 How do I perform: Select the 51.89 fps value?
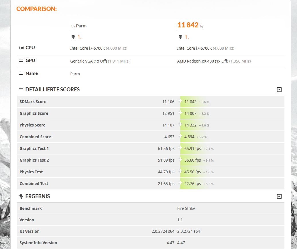(x=166, y=160)
